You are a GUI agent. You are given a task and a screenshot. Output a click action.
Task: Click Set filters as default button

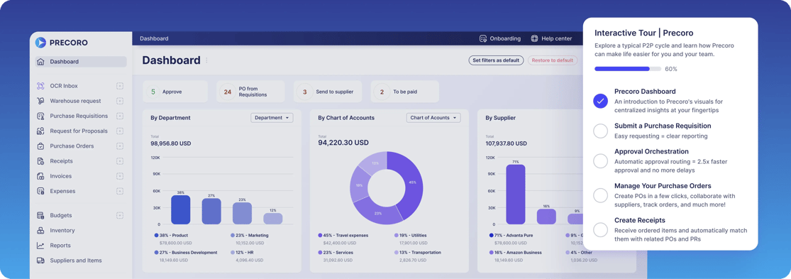click(496, 60)
